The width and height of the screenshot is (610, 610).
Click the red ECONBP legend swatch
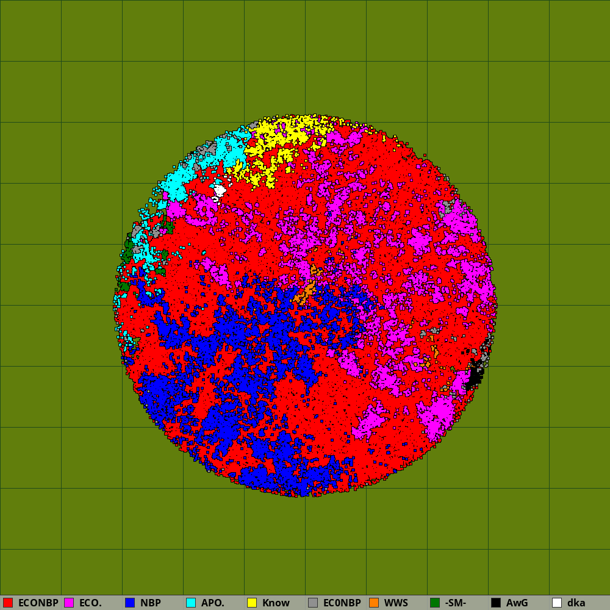tap(8, 603)
